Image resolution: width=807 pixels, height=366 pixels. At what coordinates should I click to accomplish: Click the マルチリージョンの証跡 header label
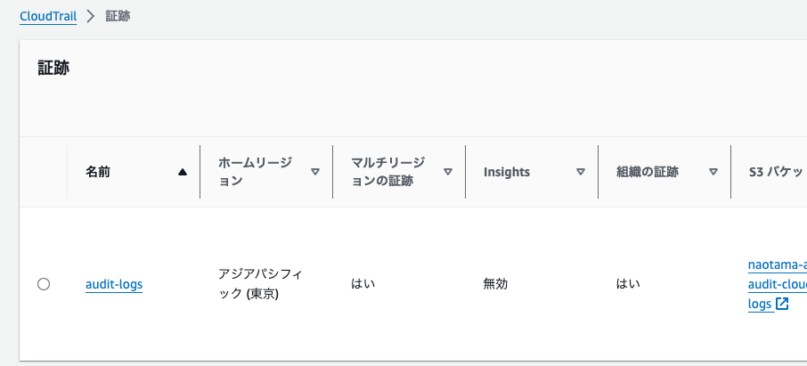tap(387, 172)
